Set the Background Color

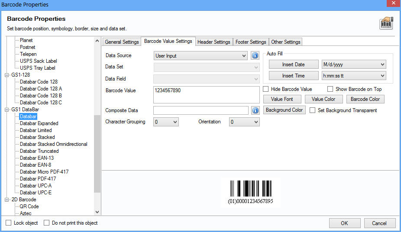pyautogui.click(x=285, y=110)
